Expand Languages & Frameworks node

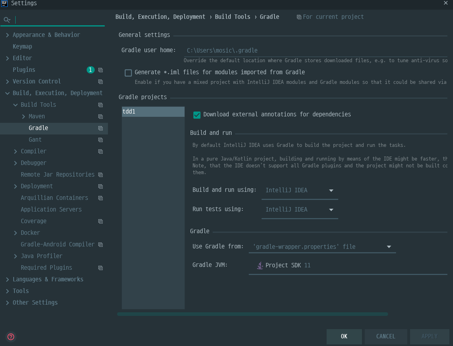pos(8,279)
